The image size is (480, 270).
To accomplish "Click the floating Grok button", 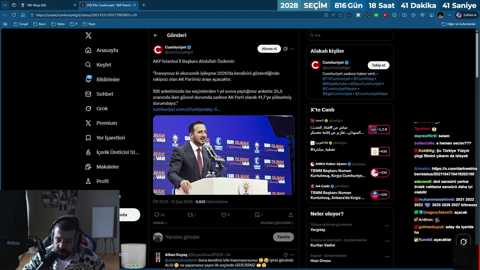I will (x=463, y=242).
